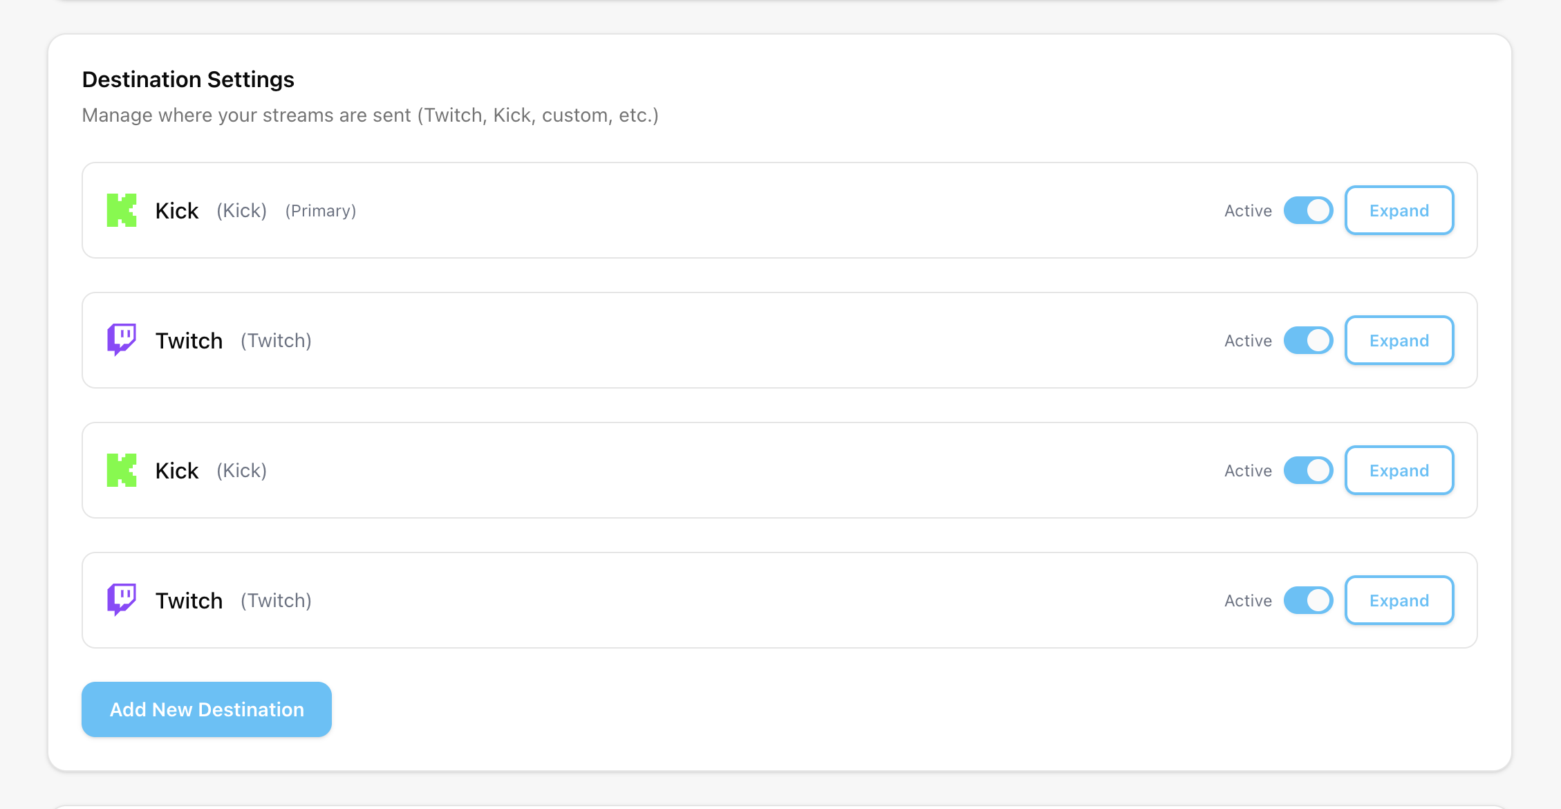Click the Add New Destination button
The width and height of the screenshot is (1561, 809).
pos(206,709)
